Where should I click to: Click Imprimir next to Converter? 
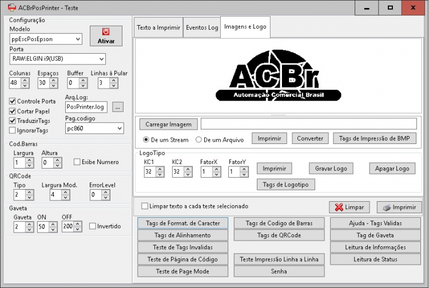(x=269, y=138)
